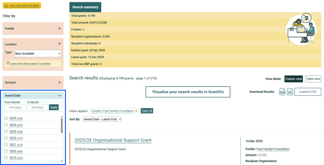Image resolution: width=324 pixels, height=165 pixels.
Task: Tick the 2025 award year checkbox
Action: pyautogui.click(x=6, y=118)
